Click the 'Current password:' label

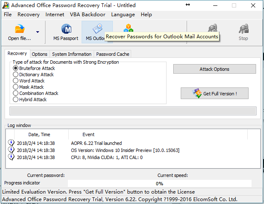[46, 175]
